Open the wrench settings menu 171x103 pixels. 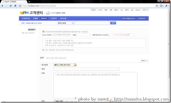pos(167,6)
